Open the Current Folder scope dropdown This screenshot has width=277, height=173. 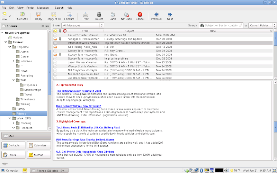tap(262, 25)
